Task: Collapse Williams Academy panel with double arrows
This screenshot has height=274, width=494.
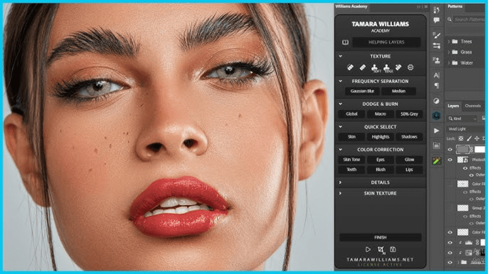Action: pyautogui.click(x=419, y=7)
